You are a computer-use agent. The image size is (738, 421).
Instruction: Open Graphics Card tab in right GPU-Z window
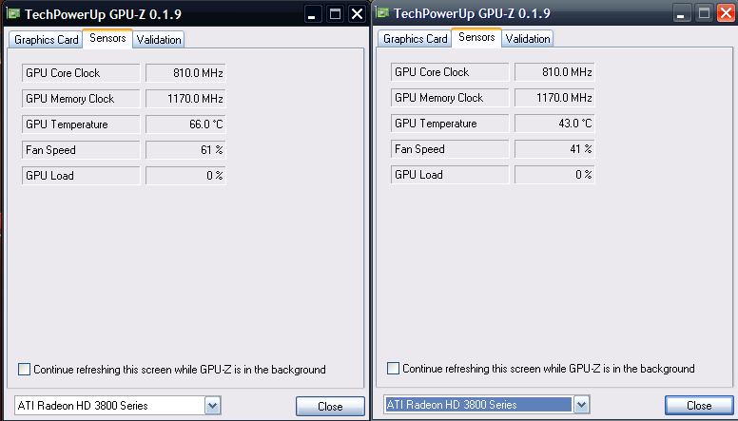coord(415,39)
